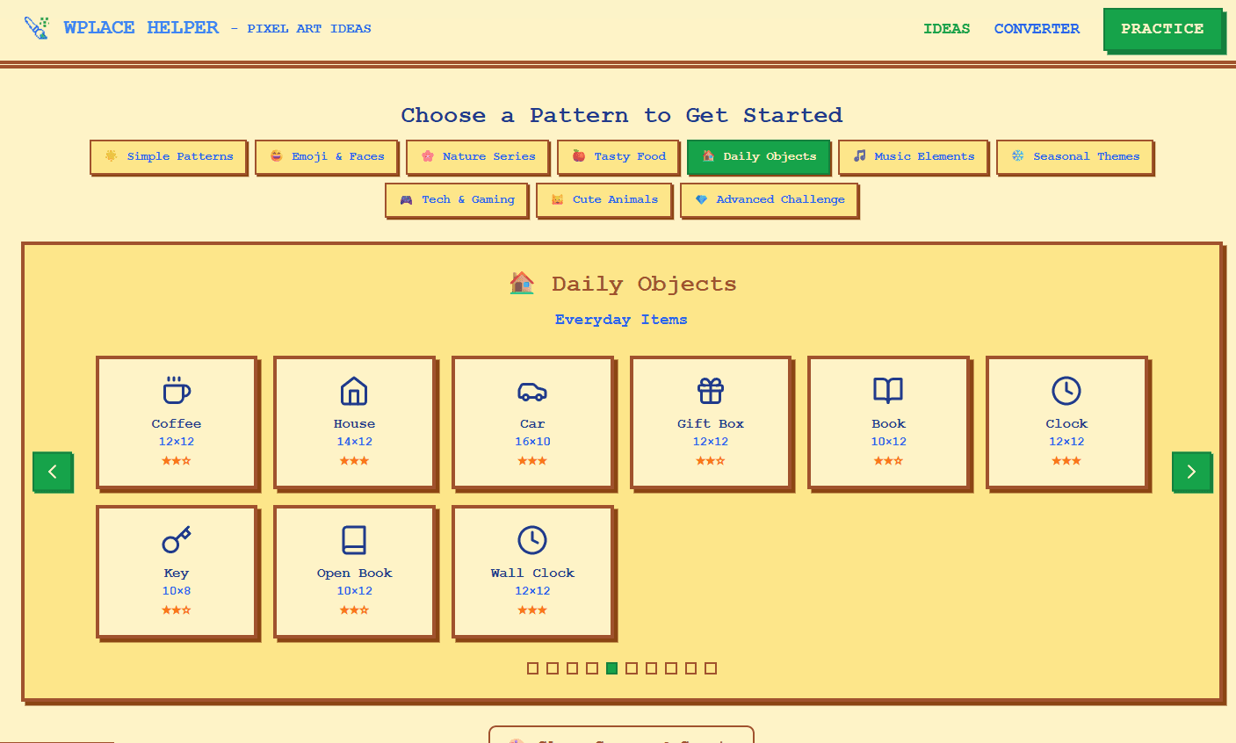
Task: Select the Tech & Gaming category
Action: pyautogui.click(x=457, y=199)
